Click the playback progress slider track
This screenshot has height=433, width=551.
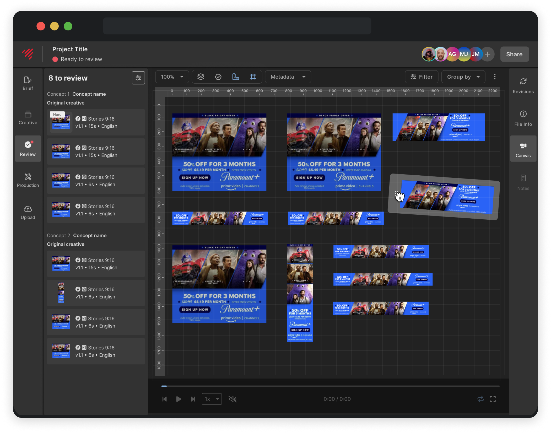(330, 386)
